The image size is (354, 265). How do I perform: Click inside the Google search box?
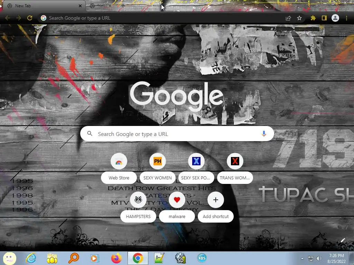177,134
